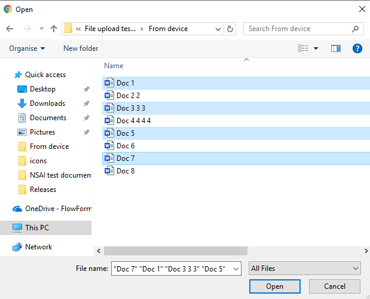Select the Doc 5 Word icon
370x299 pixels.
point(109,133)
